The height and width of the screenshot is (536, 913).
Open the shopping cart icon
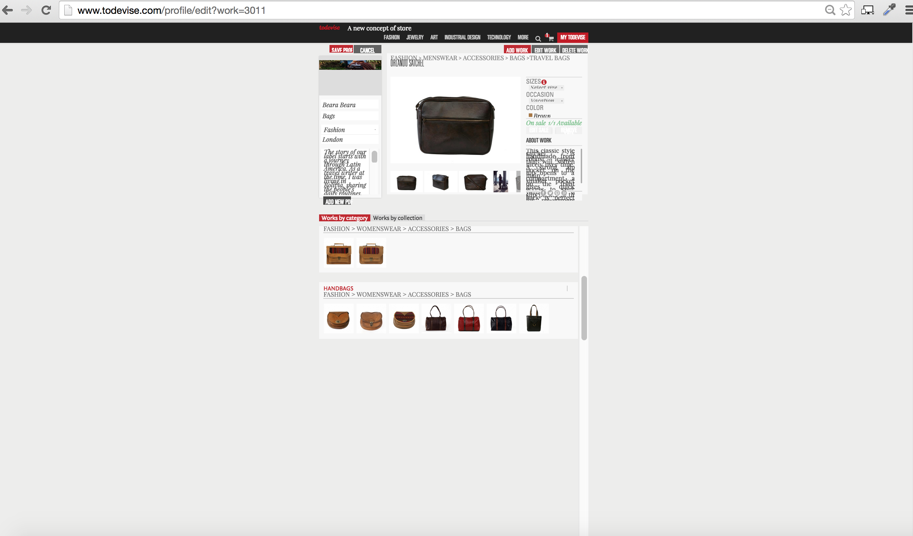point(550,38)
